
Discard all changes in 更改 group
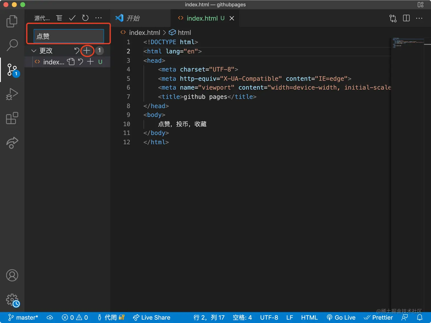[77, 51]
